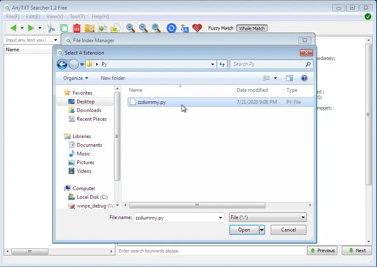This screenshot has width=377, height=267.
Task: Open the File(F) menu
Action: (13, 17)
